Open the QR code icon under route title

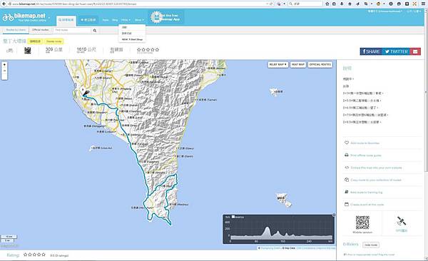point(28,50)
